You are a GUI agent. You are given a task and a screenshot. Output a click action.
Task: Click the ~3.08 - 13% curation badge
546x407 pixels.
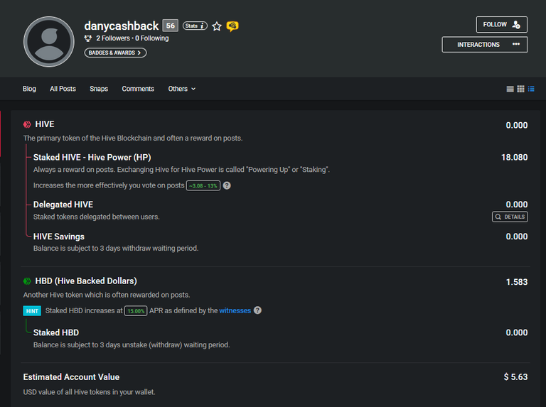point(203,186)
